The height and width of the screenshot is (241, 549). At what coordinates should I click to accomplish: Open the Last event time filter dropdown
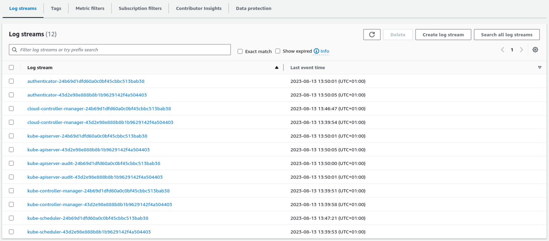point(540,67)
